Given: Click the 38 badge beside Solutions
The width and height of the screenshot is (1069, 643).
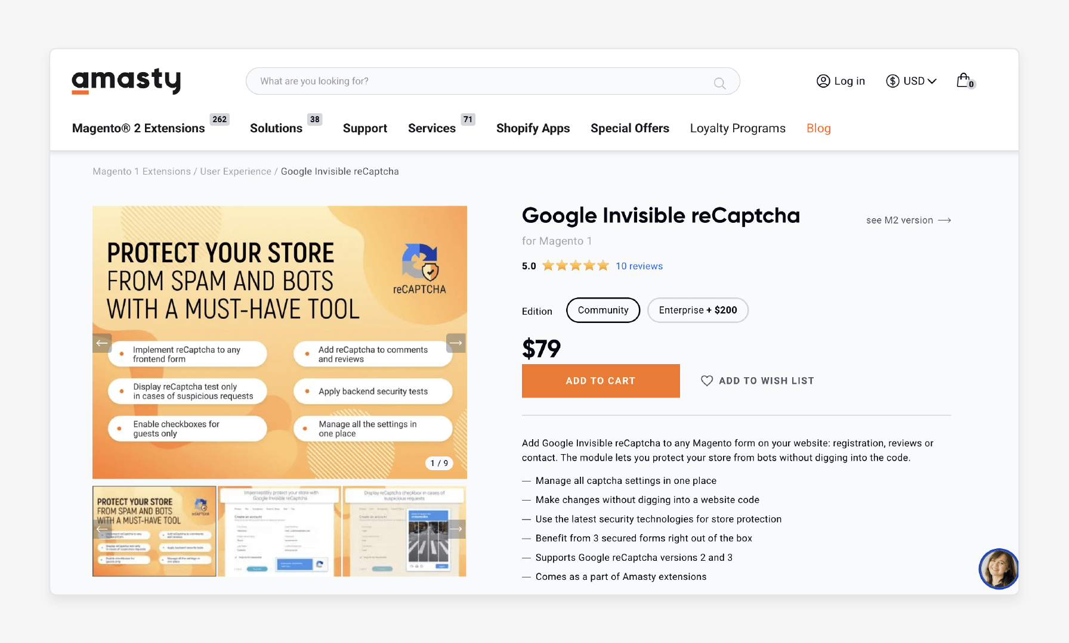Looking at the screenshot, I should pyautogui.click(x=315, y=119).
